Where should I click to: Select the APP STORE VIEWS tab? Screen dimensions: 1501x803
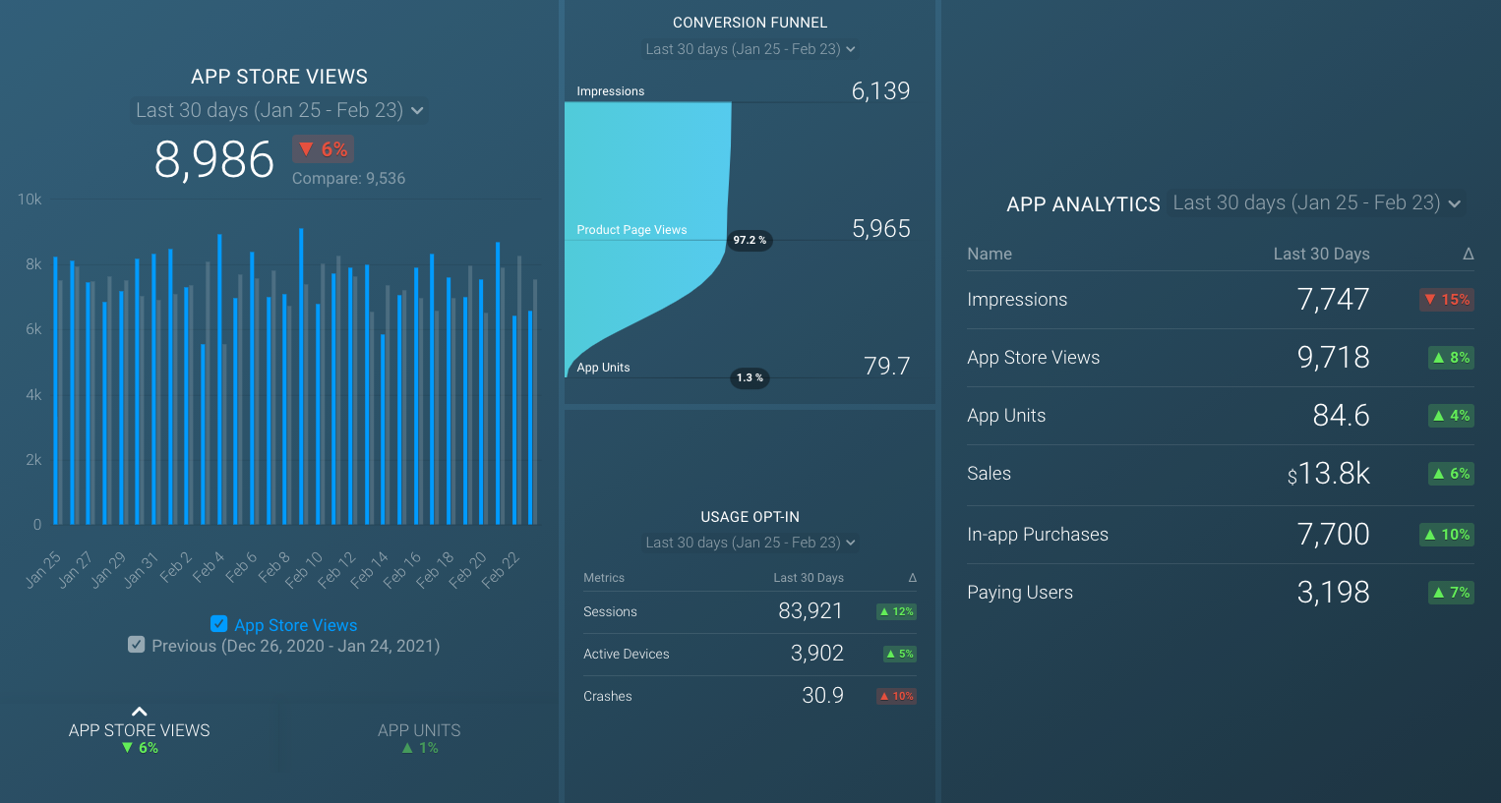[x=140, y=738]
